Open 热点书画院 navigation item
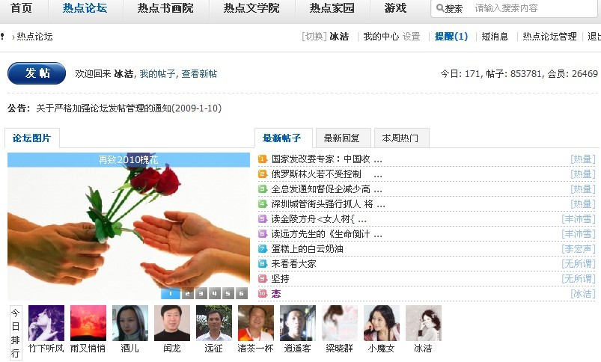This screenshot has height=362, width=601. point(165,8)
